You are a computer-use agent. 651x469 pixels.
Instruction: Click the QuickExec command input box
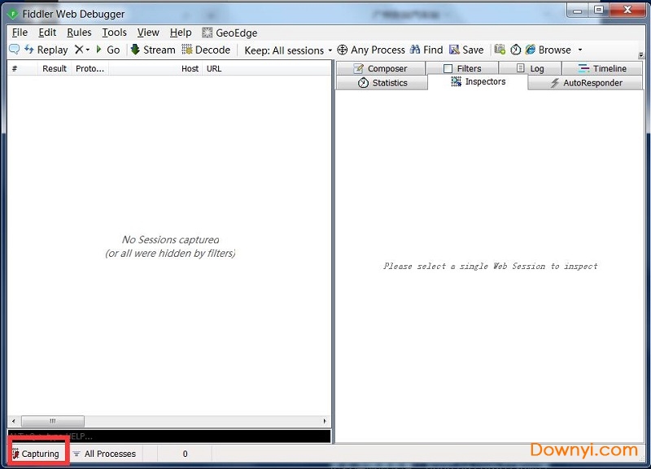[x=169, y=436]
